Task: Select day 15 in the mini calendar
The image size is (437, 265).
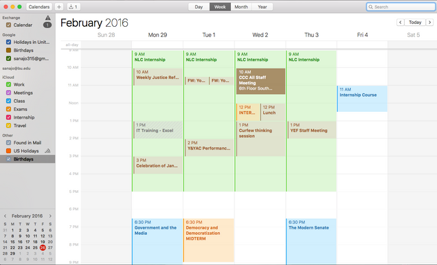Action: pos(12,242)
